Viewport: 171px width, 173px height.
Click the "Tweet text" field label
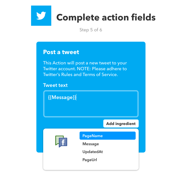point(55,85)
